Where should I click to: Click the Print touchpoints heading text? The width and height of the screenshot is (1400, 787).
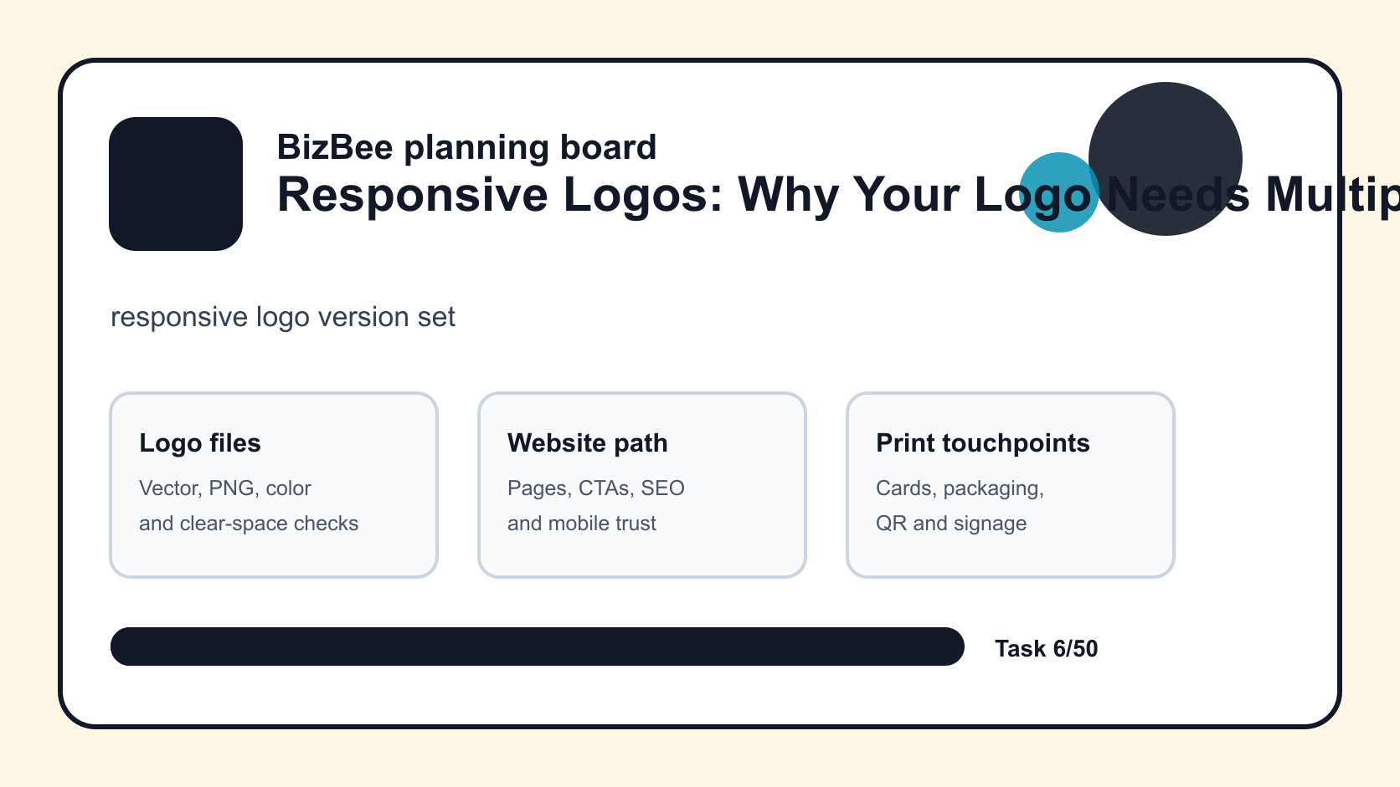click(x=983, y=443)
